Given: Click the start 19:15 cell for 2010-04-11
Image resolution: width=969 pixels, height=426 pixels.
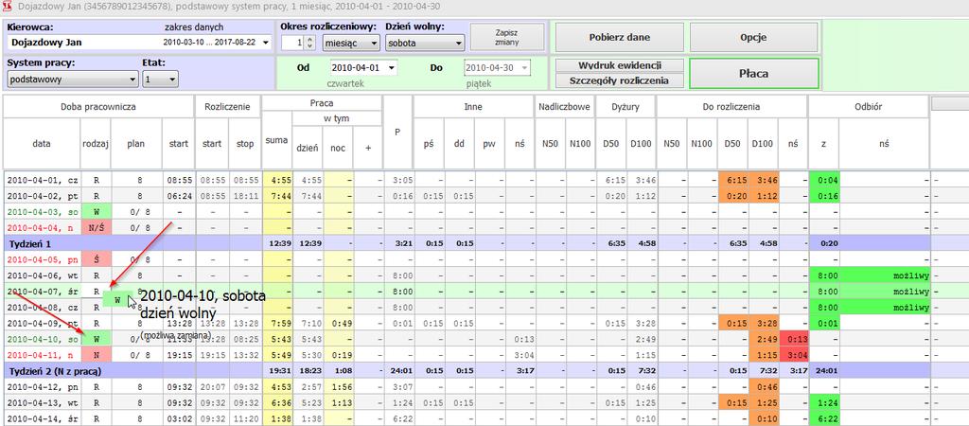Looking at the screenshot, I should (x=179, y=355).
